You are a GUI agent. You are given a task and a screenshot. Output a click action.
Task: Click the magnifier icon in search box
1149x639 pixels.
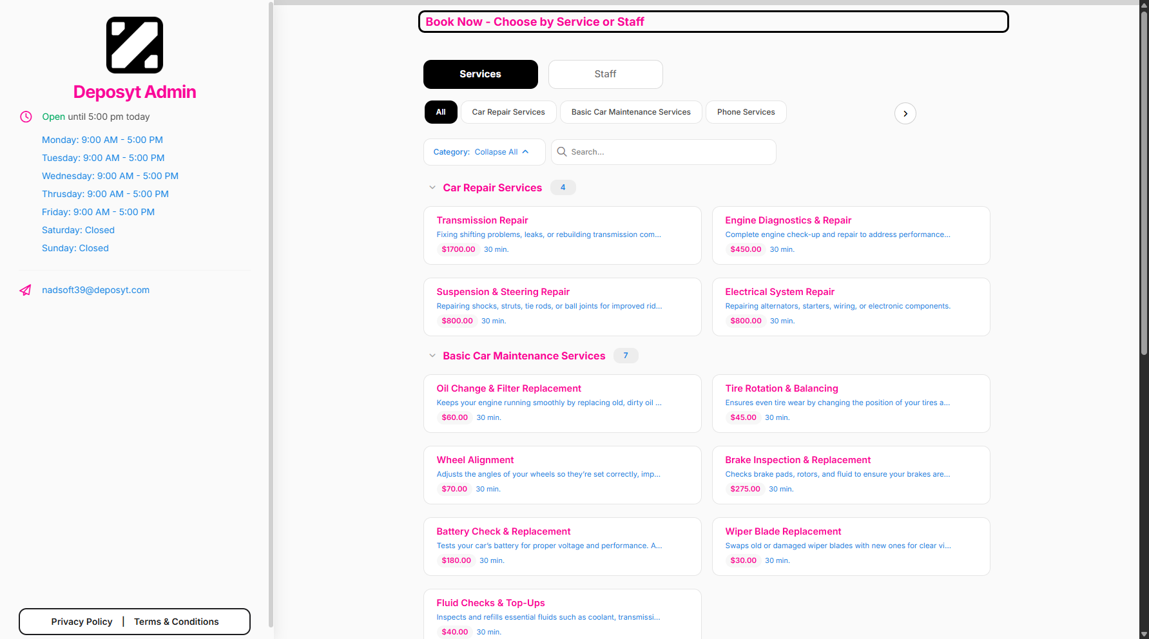[x=562, y=152]
